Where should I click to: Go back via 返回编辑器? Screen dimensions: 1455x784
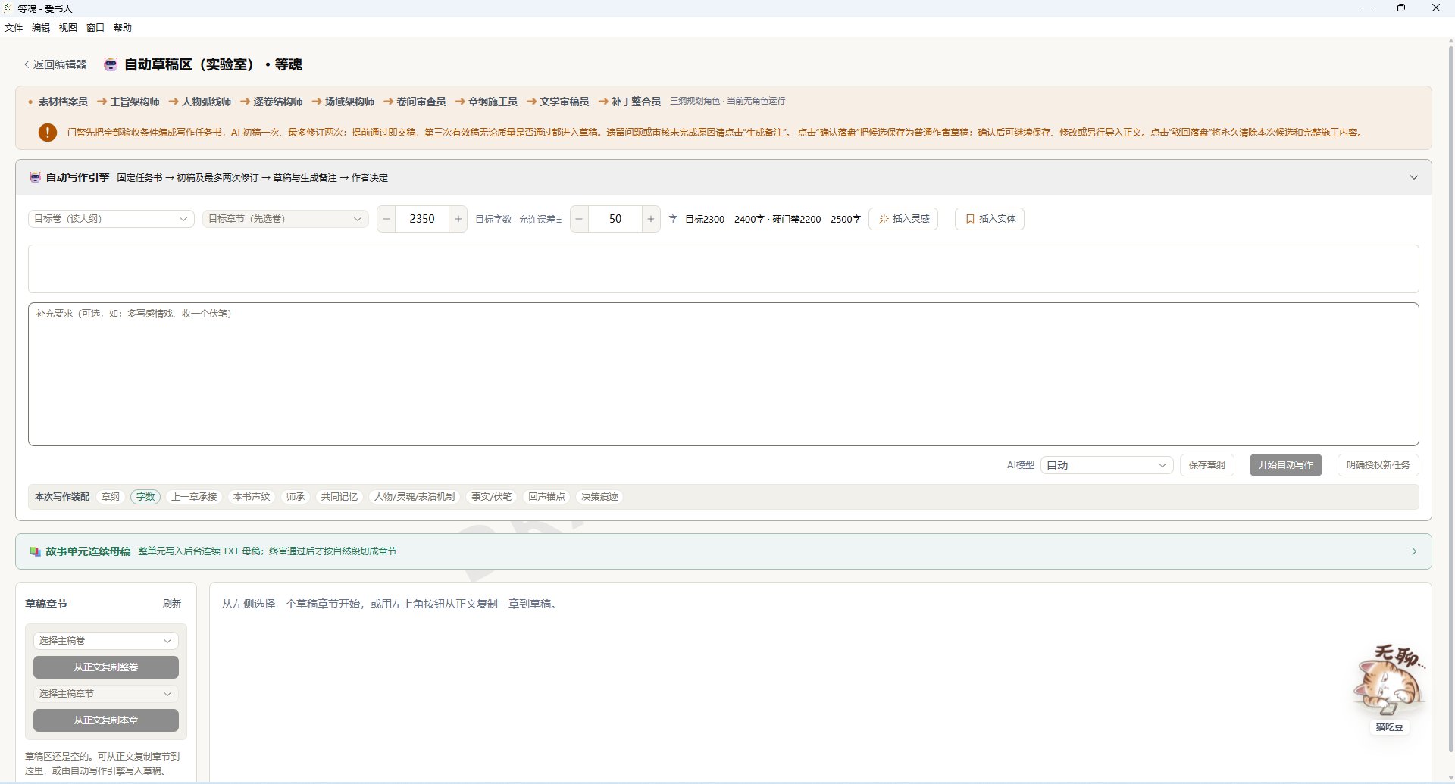[55, 64]
